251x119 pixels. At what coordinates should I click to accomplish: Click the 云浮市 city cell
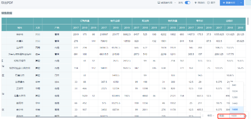[x=20, y=89]
